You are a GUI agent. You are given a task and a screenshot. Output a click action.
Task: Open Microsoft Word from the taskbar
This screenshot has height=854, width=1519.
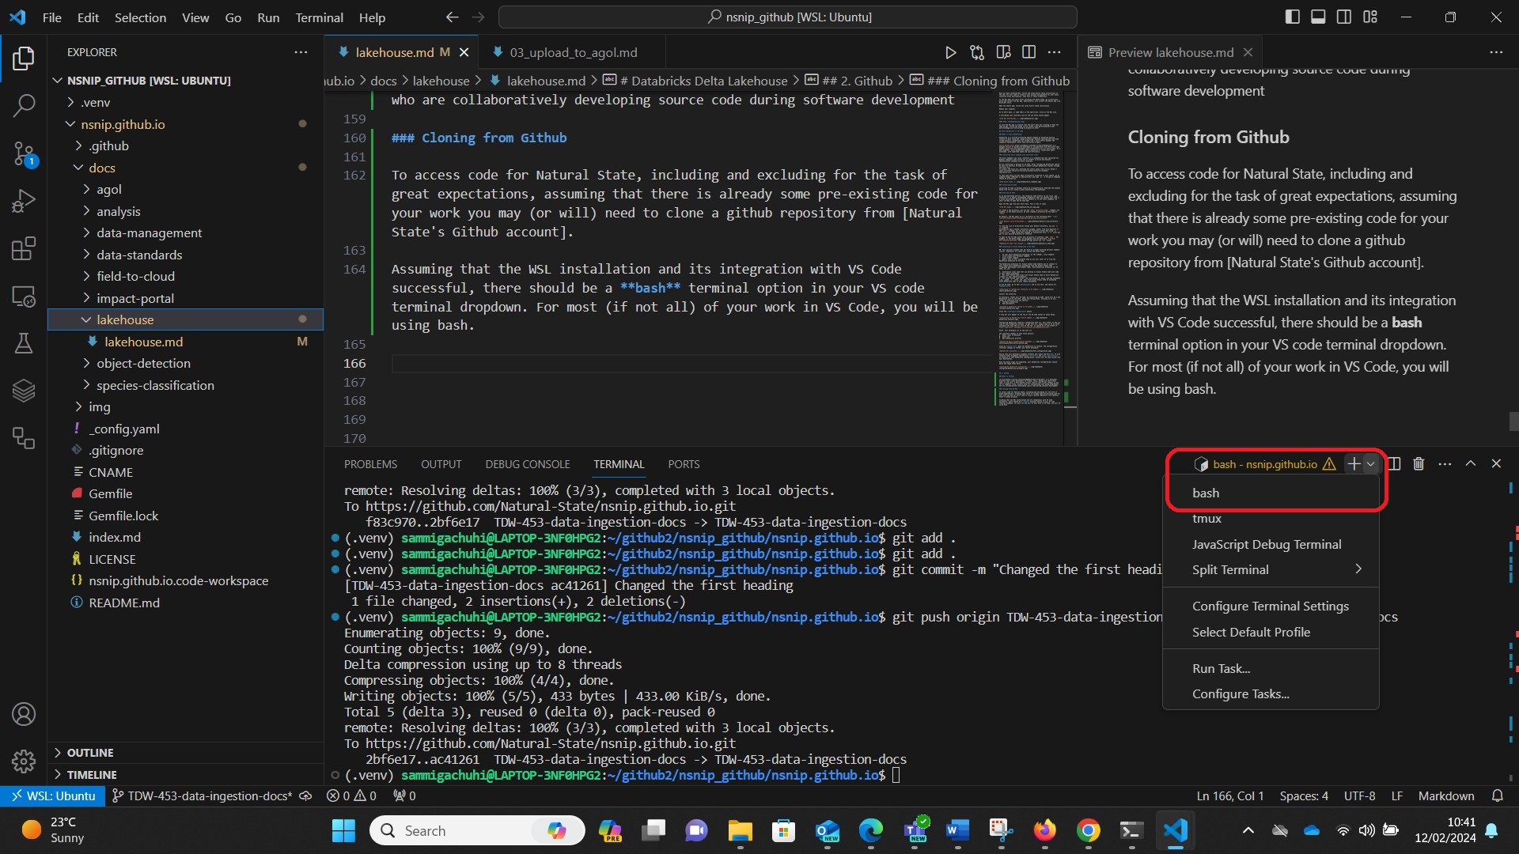[957, 830]
